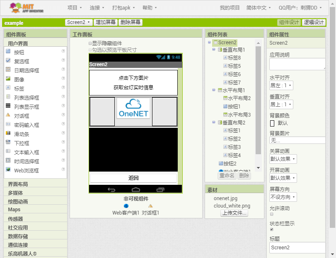Viewport: 336px width, 258px height.
Task: Collapse the 水平布局1 tree node
Action: (x=214, y=90)
